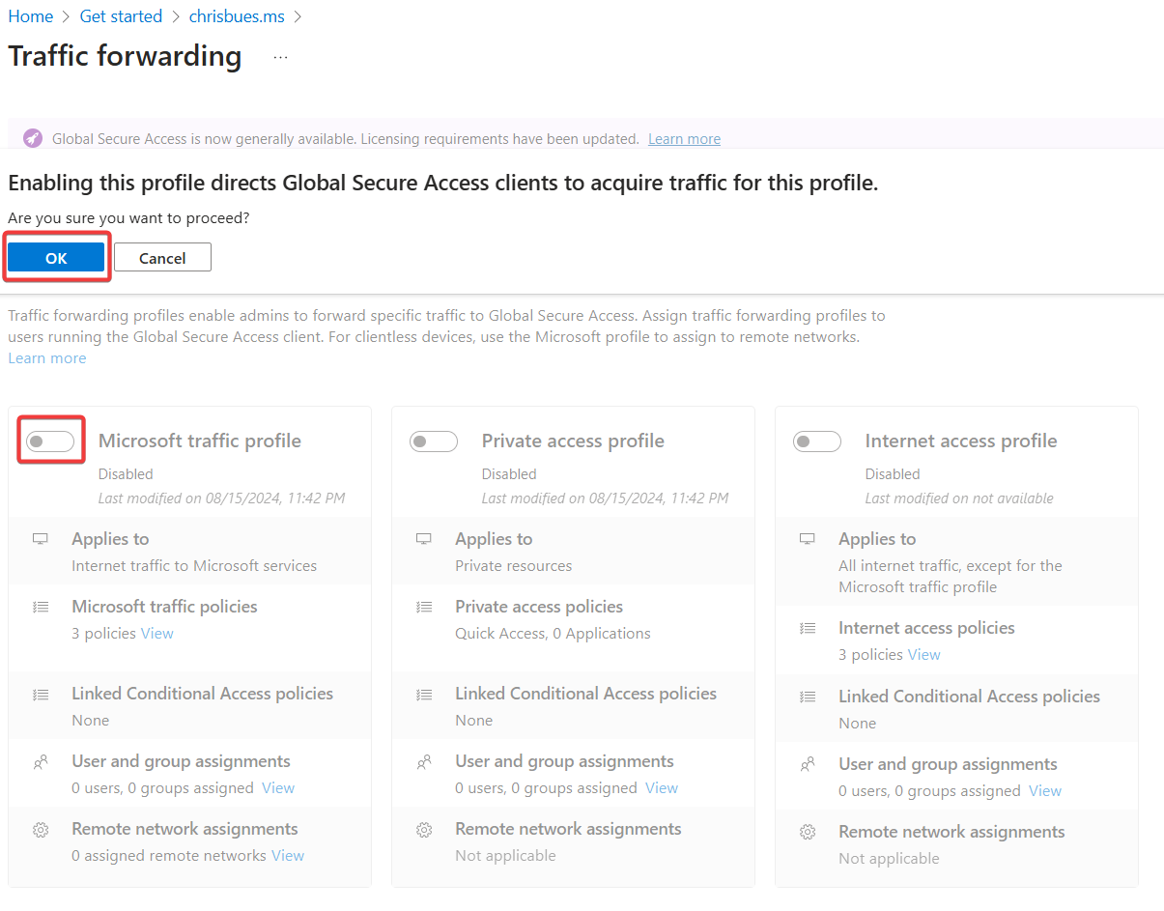View Internet access policies

point(923,654)
